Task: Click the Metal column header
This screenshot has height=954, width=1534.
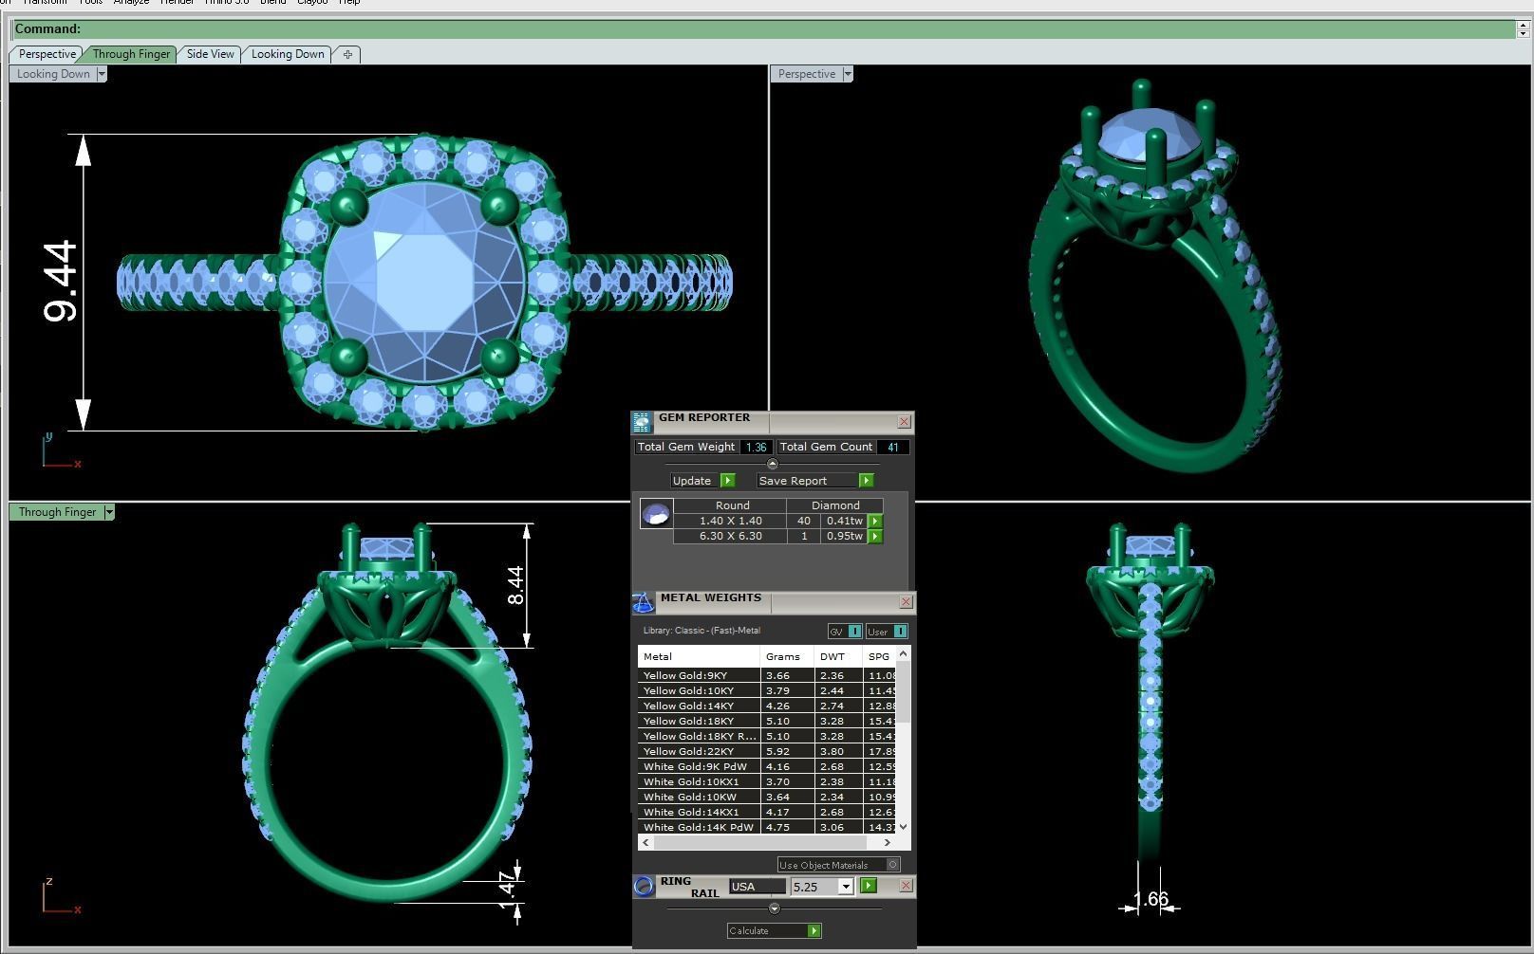Action: coord(699,656)
